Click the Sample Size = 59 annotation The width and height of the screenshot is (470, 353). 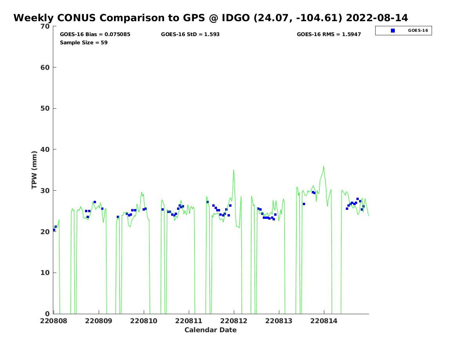coord(83,43)
